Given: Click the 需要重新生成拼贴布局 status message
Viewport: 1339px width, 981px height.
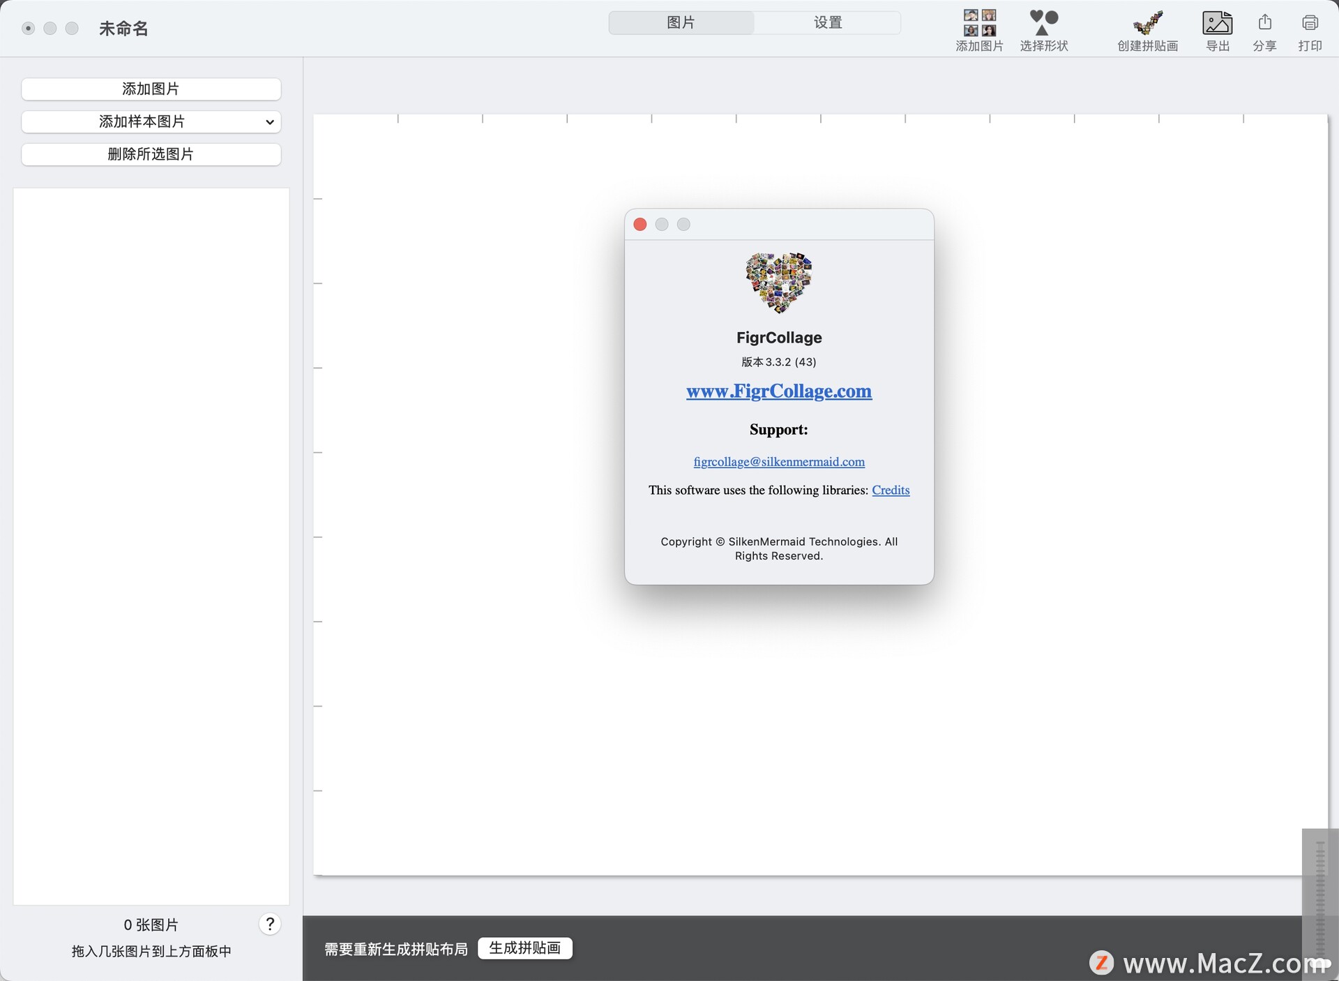Looking at the screenshot, I should click(396, 949).
